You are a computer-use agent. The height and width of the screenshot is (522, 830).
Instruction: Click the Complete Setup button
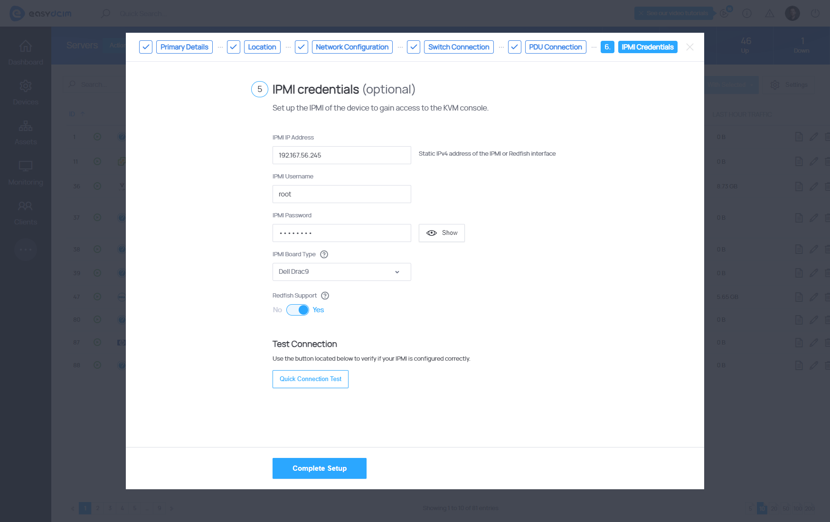(320, 468)
